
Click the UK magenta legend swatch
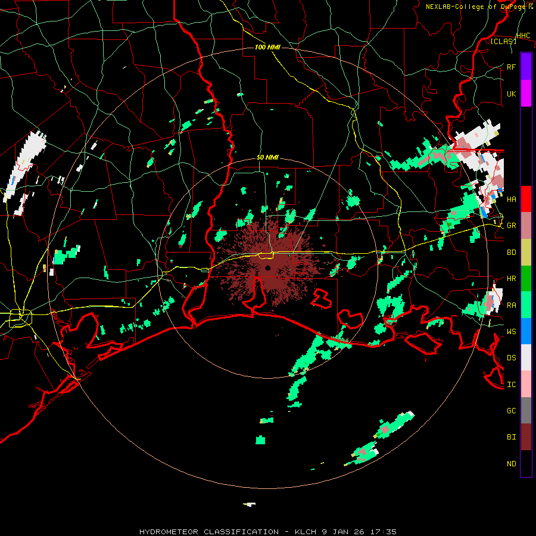(x=526, y=94)
